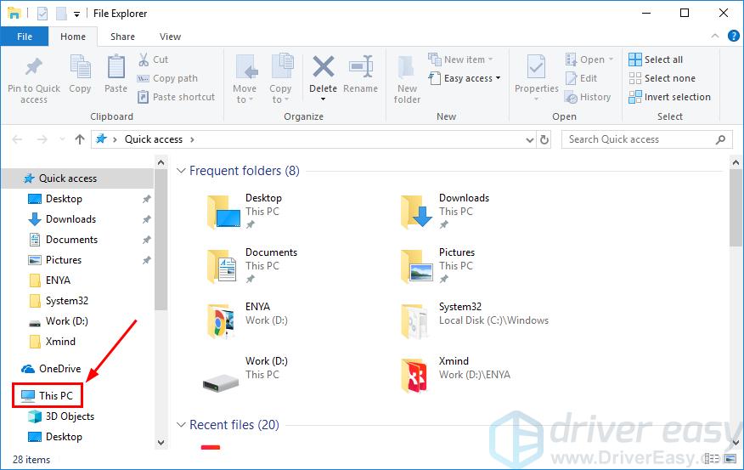
Task: Collapse the Recent files section
Action: point(180,425)
